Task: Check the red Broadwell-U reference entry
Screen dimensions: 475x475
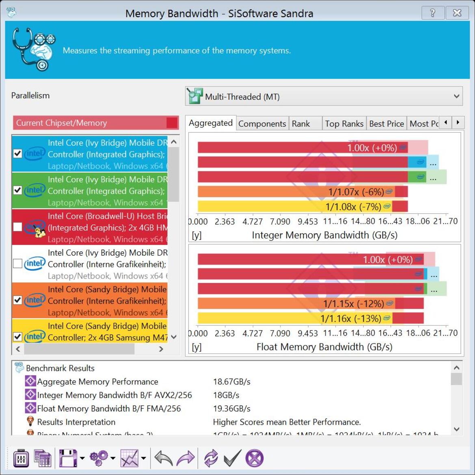Action: tap(17, 227)
